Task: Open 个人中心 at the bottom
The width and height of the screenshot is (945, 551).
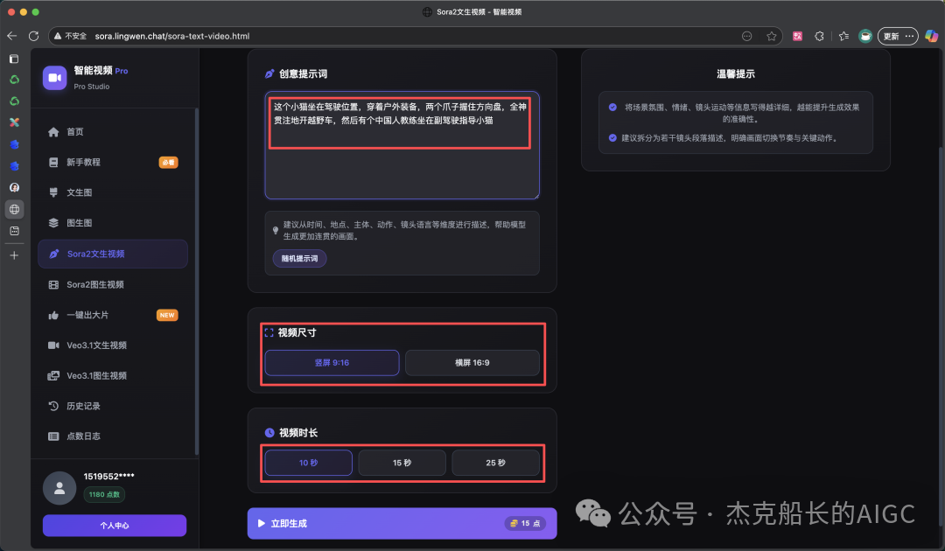Action: pyautogui.click(x=113, y=526)
